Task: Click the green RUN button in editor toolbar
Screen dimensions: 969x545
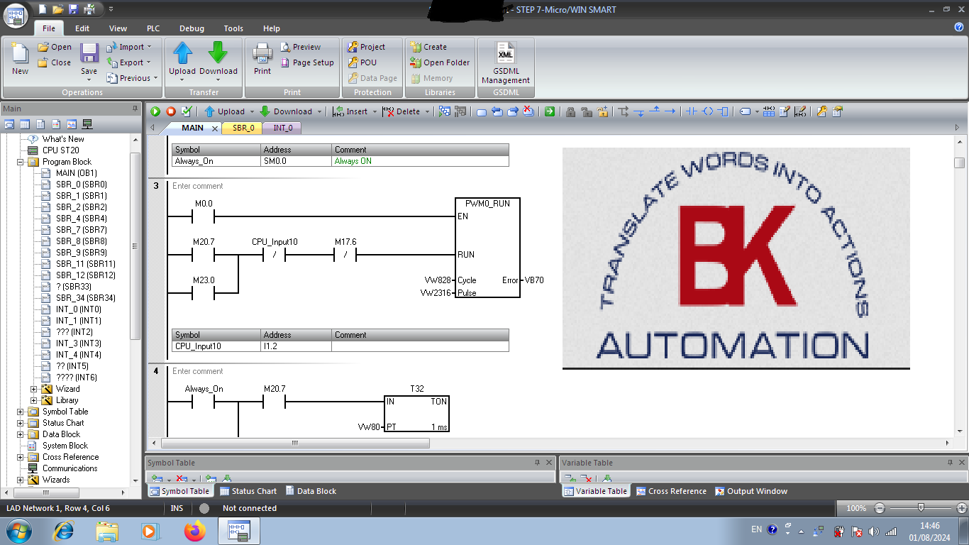Action: click(x=155, y=111)
